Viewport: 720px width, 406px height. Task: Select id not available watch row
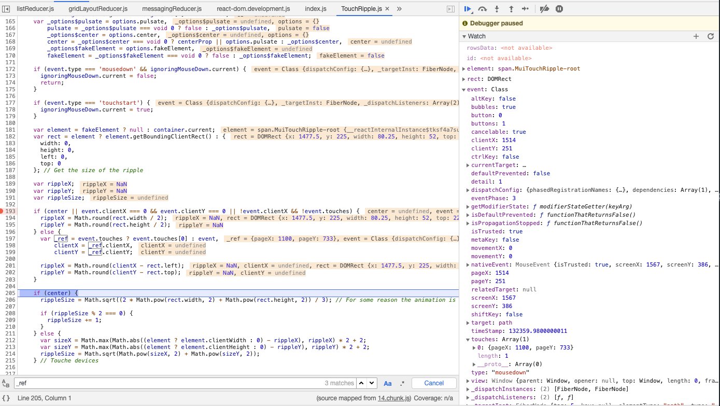589,58
